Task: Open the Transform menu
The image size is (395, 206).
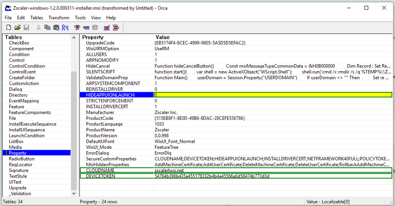Action: (x=59, y=18)
